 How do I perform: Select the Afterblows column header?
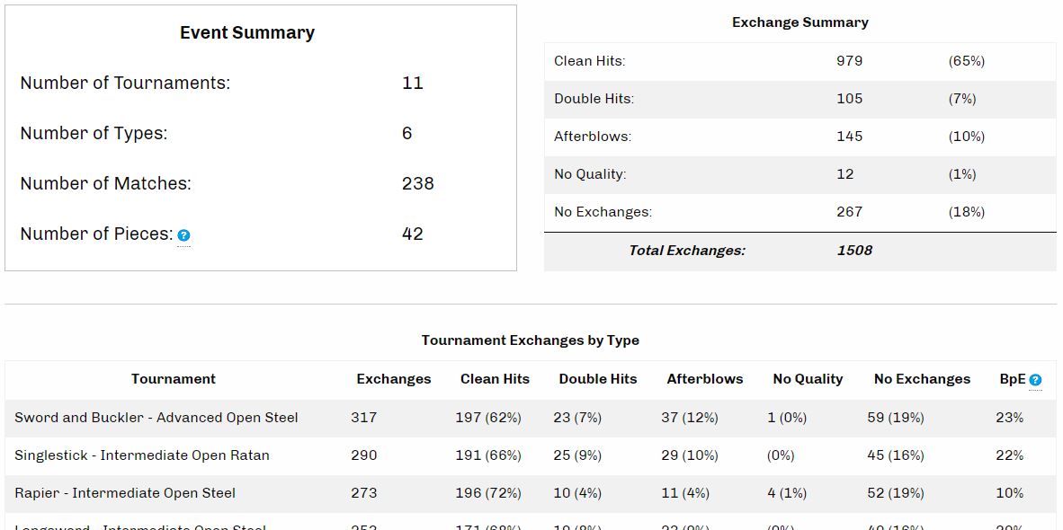click(705, 379)
